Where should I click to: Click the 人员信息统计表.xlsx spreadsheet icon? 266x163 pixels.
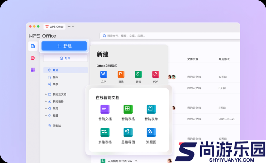pos(103,161)
